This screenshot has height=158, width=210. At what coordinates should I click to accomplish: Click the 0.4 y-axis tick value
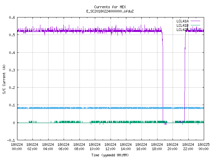(x=12, y=53)
